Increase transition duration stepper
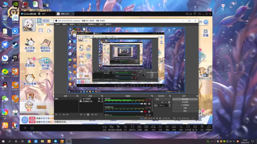Viewport: 257px width, 144px height. (x=170, y=105)
